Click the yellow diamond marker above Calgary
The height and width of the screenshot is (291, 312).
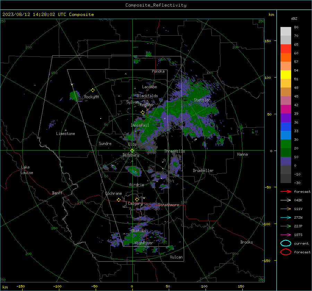coord(137,199)
